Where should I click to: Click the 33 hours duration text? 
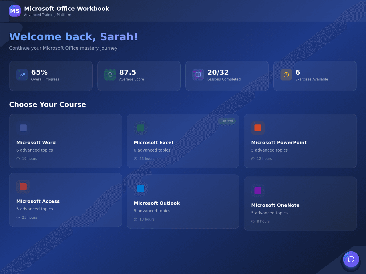click(x=147, y=159)
